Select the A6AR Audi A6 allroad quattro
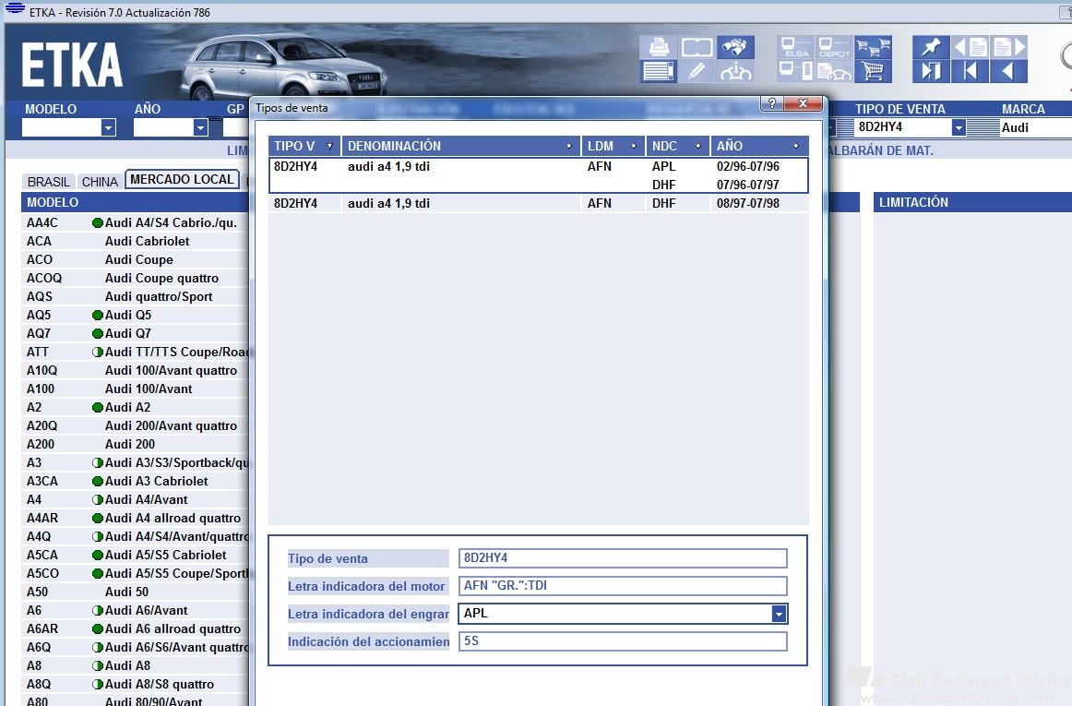The image size is (1072, 706). [x=137, y=628]
